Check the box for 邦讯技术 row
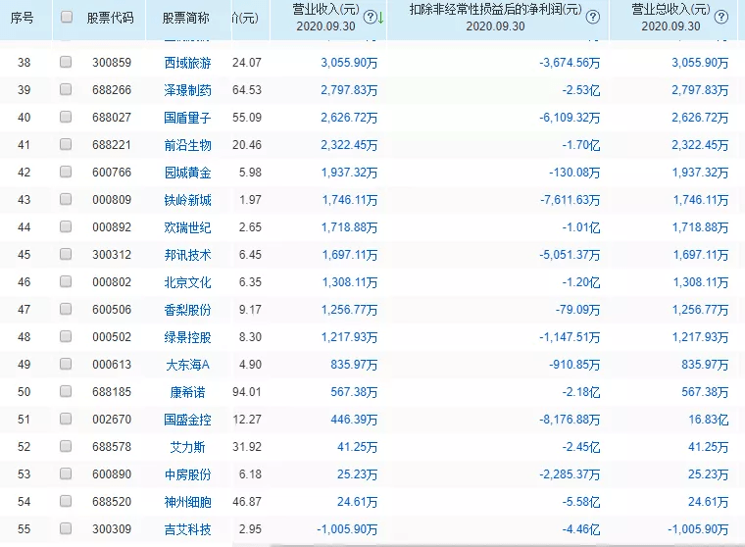The image size is (745, 547). 66,254
